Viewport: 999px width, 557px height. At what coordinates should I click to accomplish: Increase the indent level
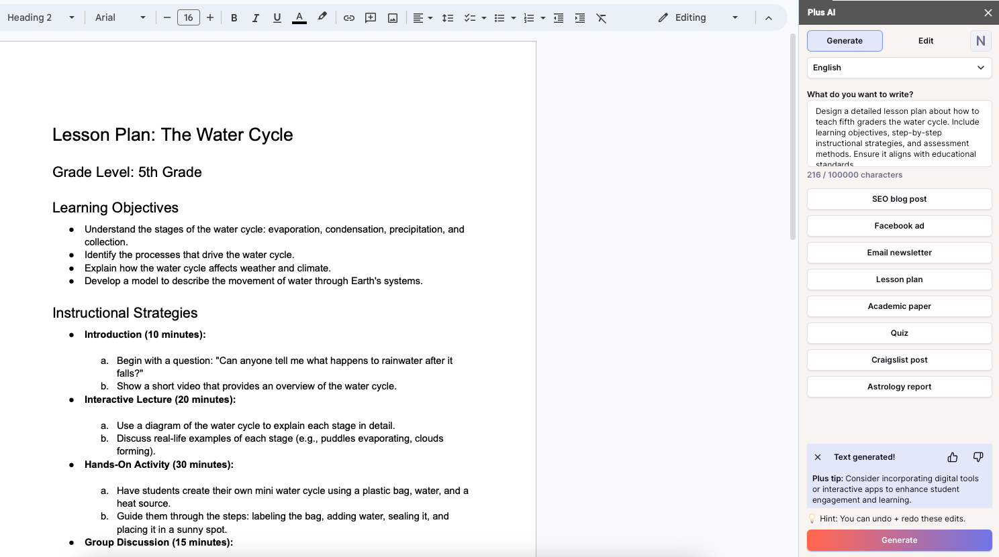pyautogui.click(x=580, y=18)
